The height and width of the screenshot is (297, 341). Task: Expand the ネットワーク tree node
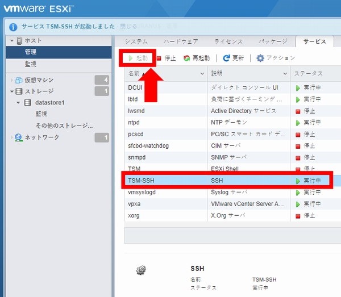(12, 137)
